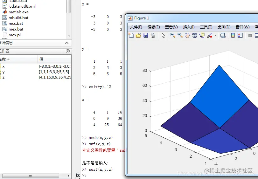The height and width of the screenshot is (179, 258).
Task: Click the Hide Plot Tools gray square icon
Action: [250, 36]
